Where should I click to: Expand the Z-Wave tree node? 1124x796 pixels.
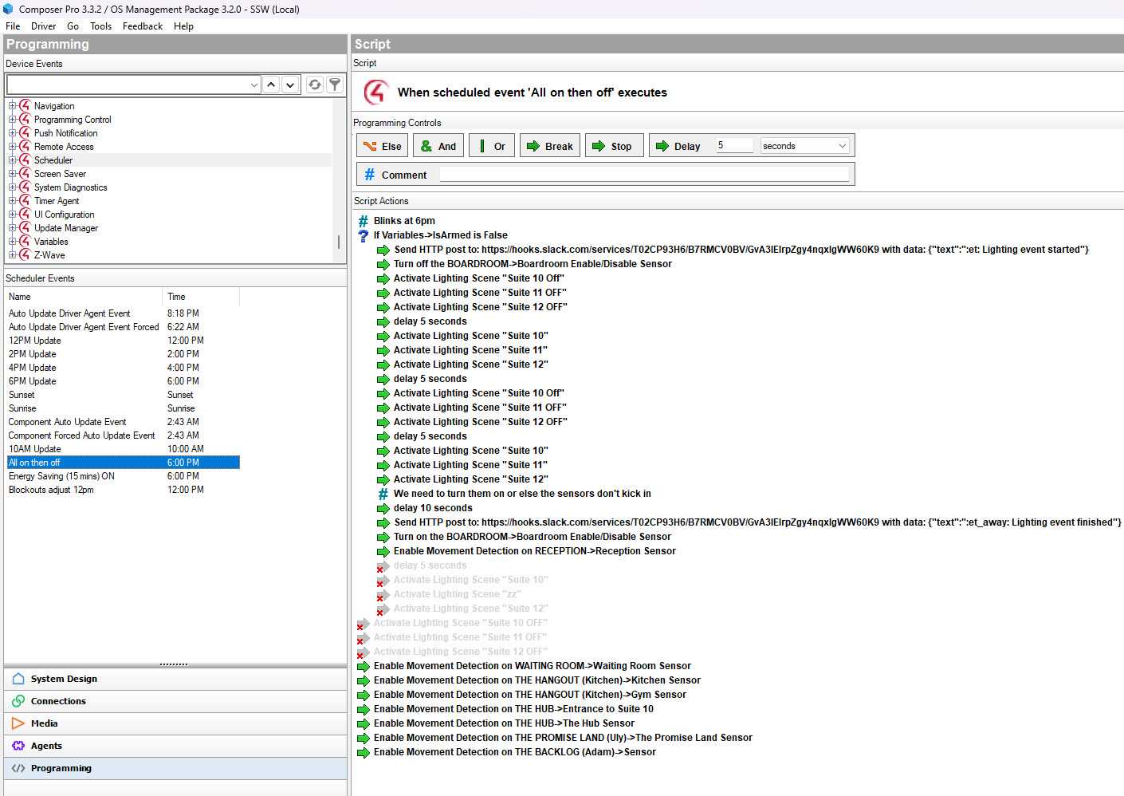[12, 255]
